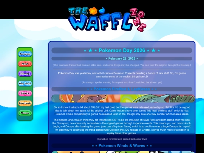Click the Pokemon Day 2026 title
The image size is (204, 153).
point(122,51)
